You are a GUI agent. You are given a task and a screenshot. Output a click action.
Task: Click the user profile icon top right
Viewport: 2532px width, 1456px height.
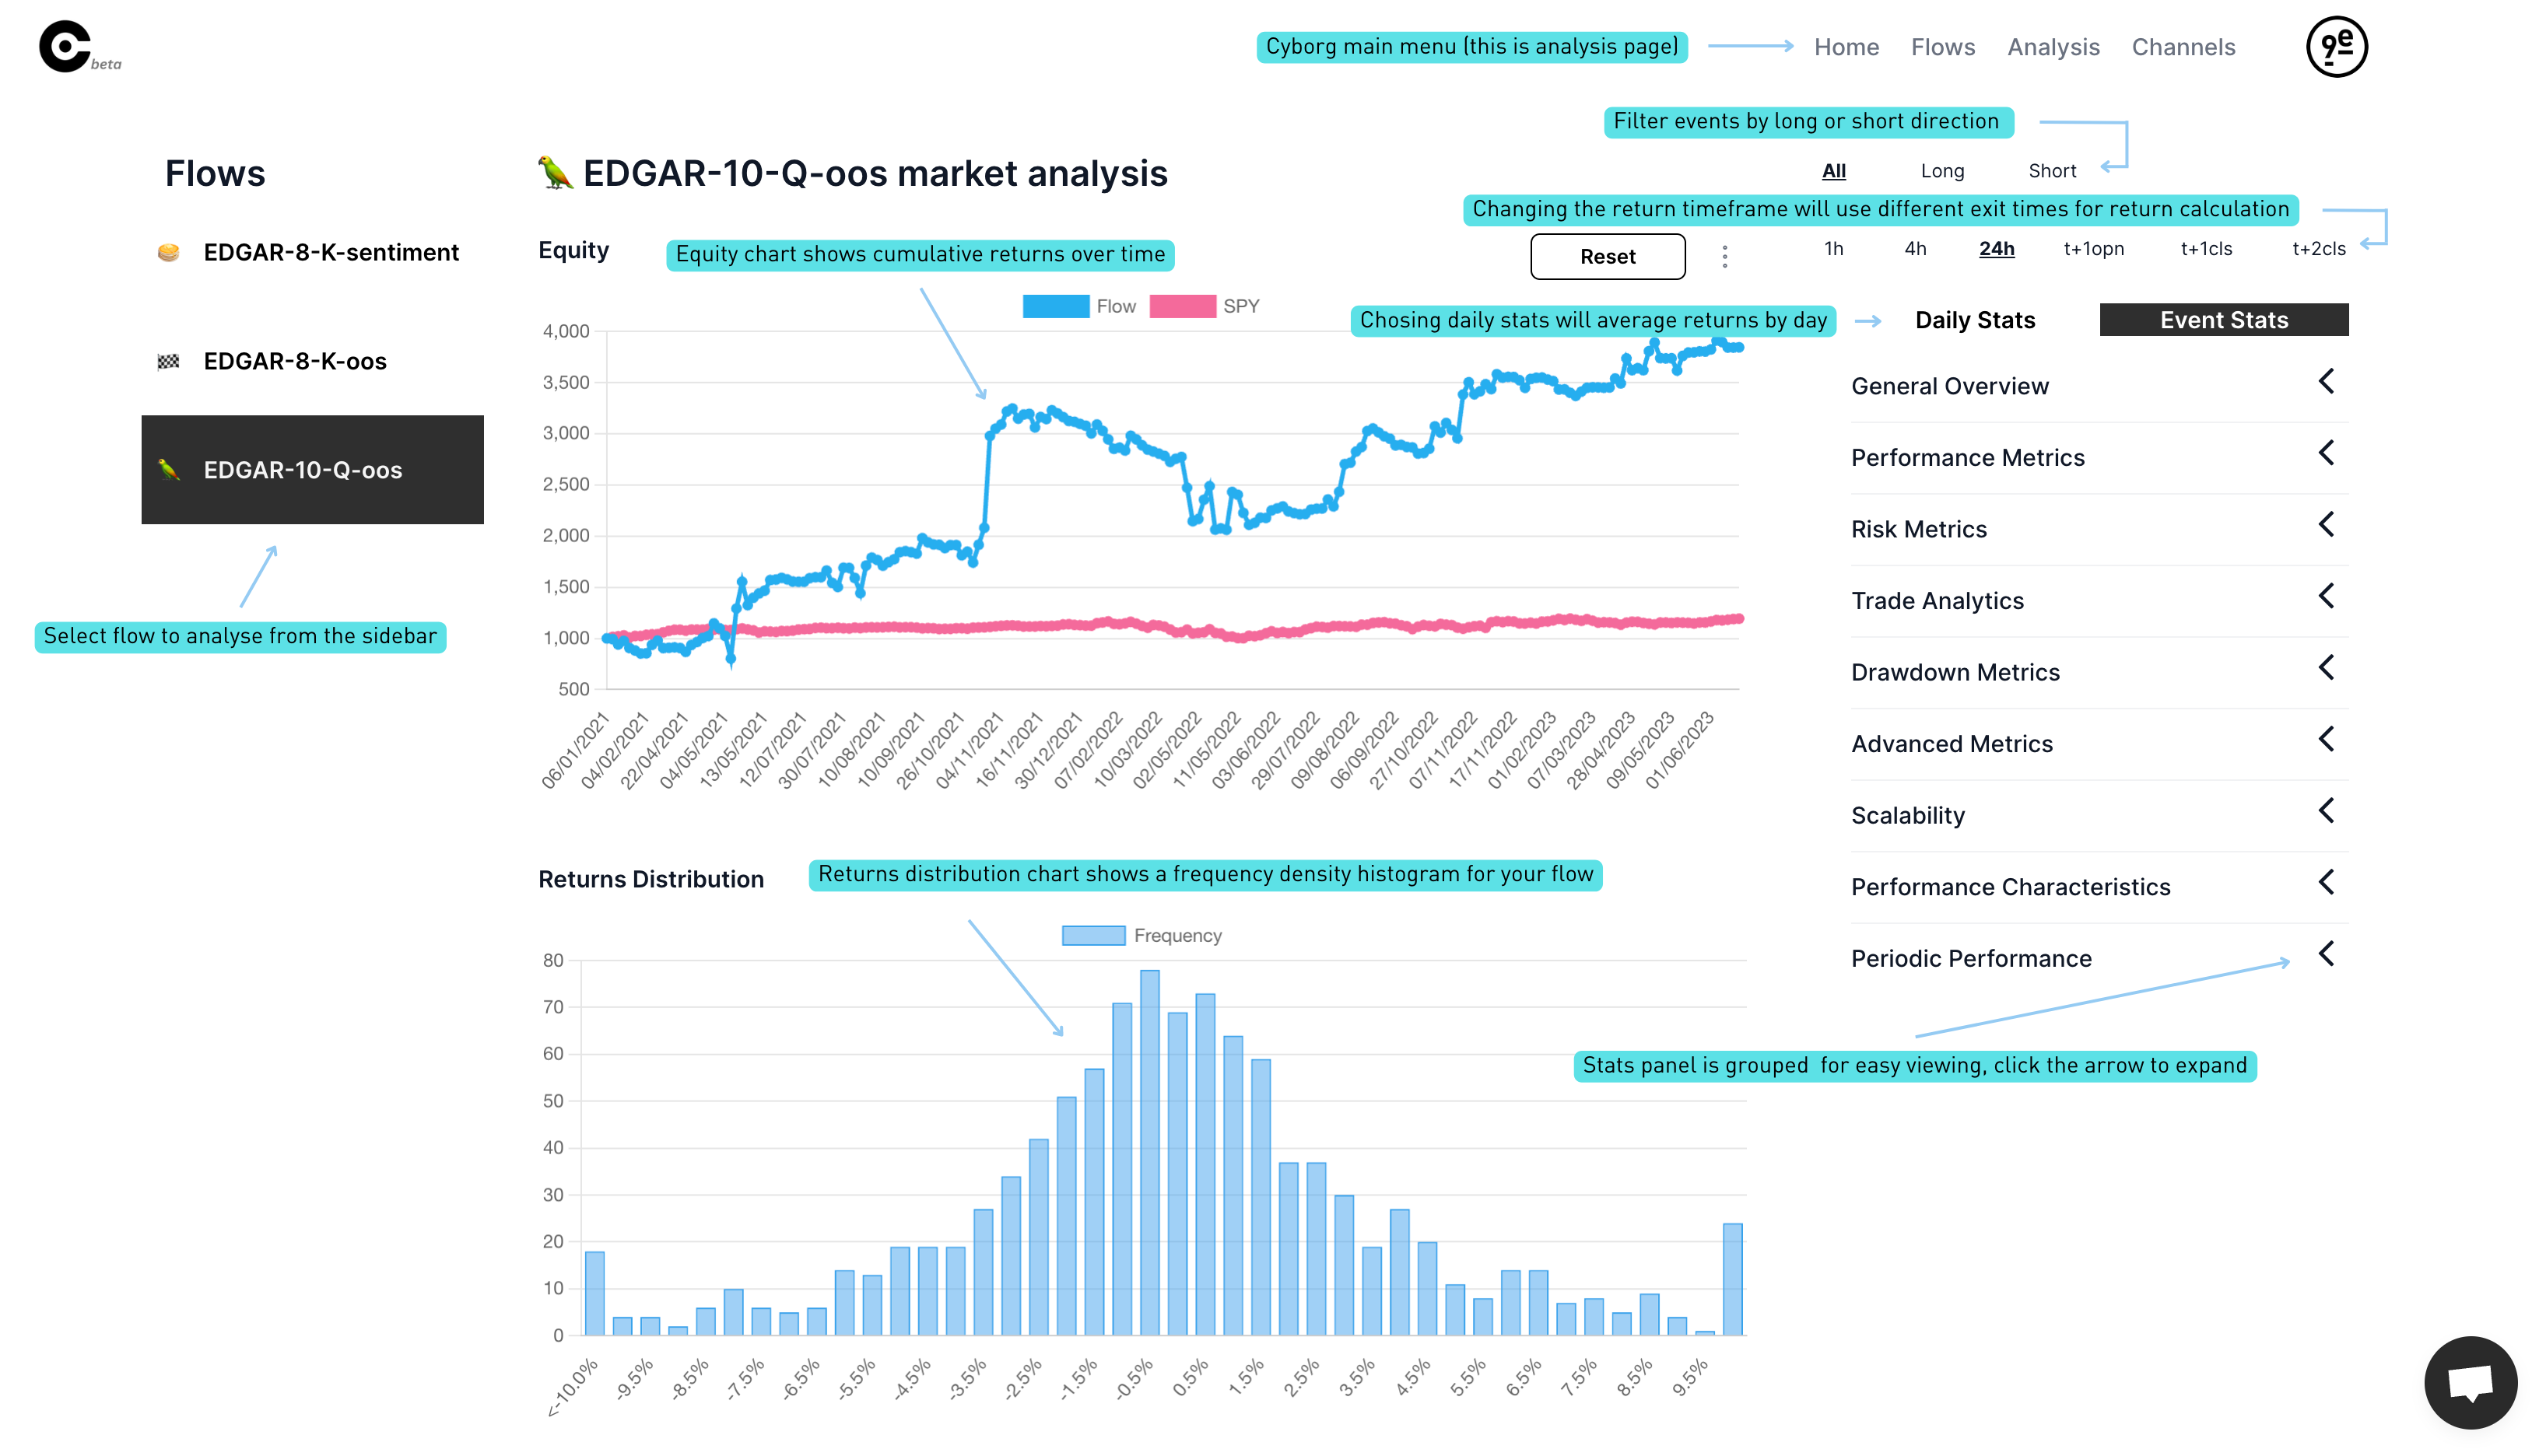(x=2334, y=47)
